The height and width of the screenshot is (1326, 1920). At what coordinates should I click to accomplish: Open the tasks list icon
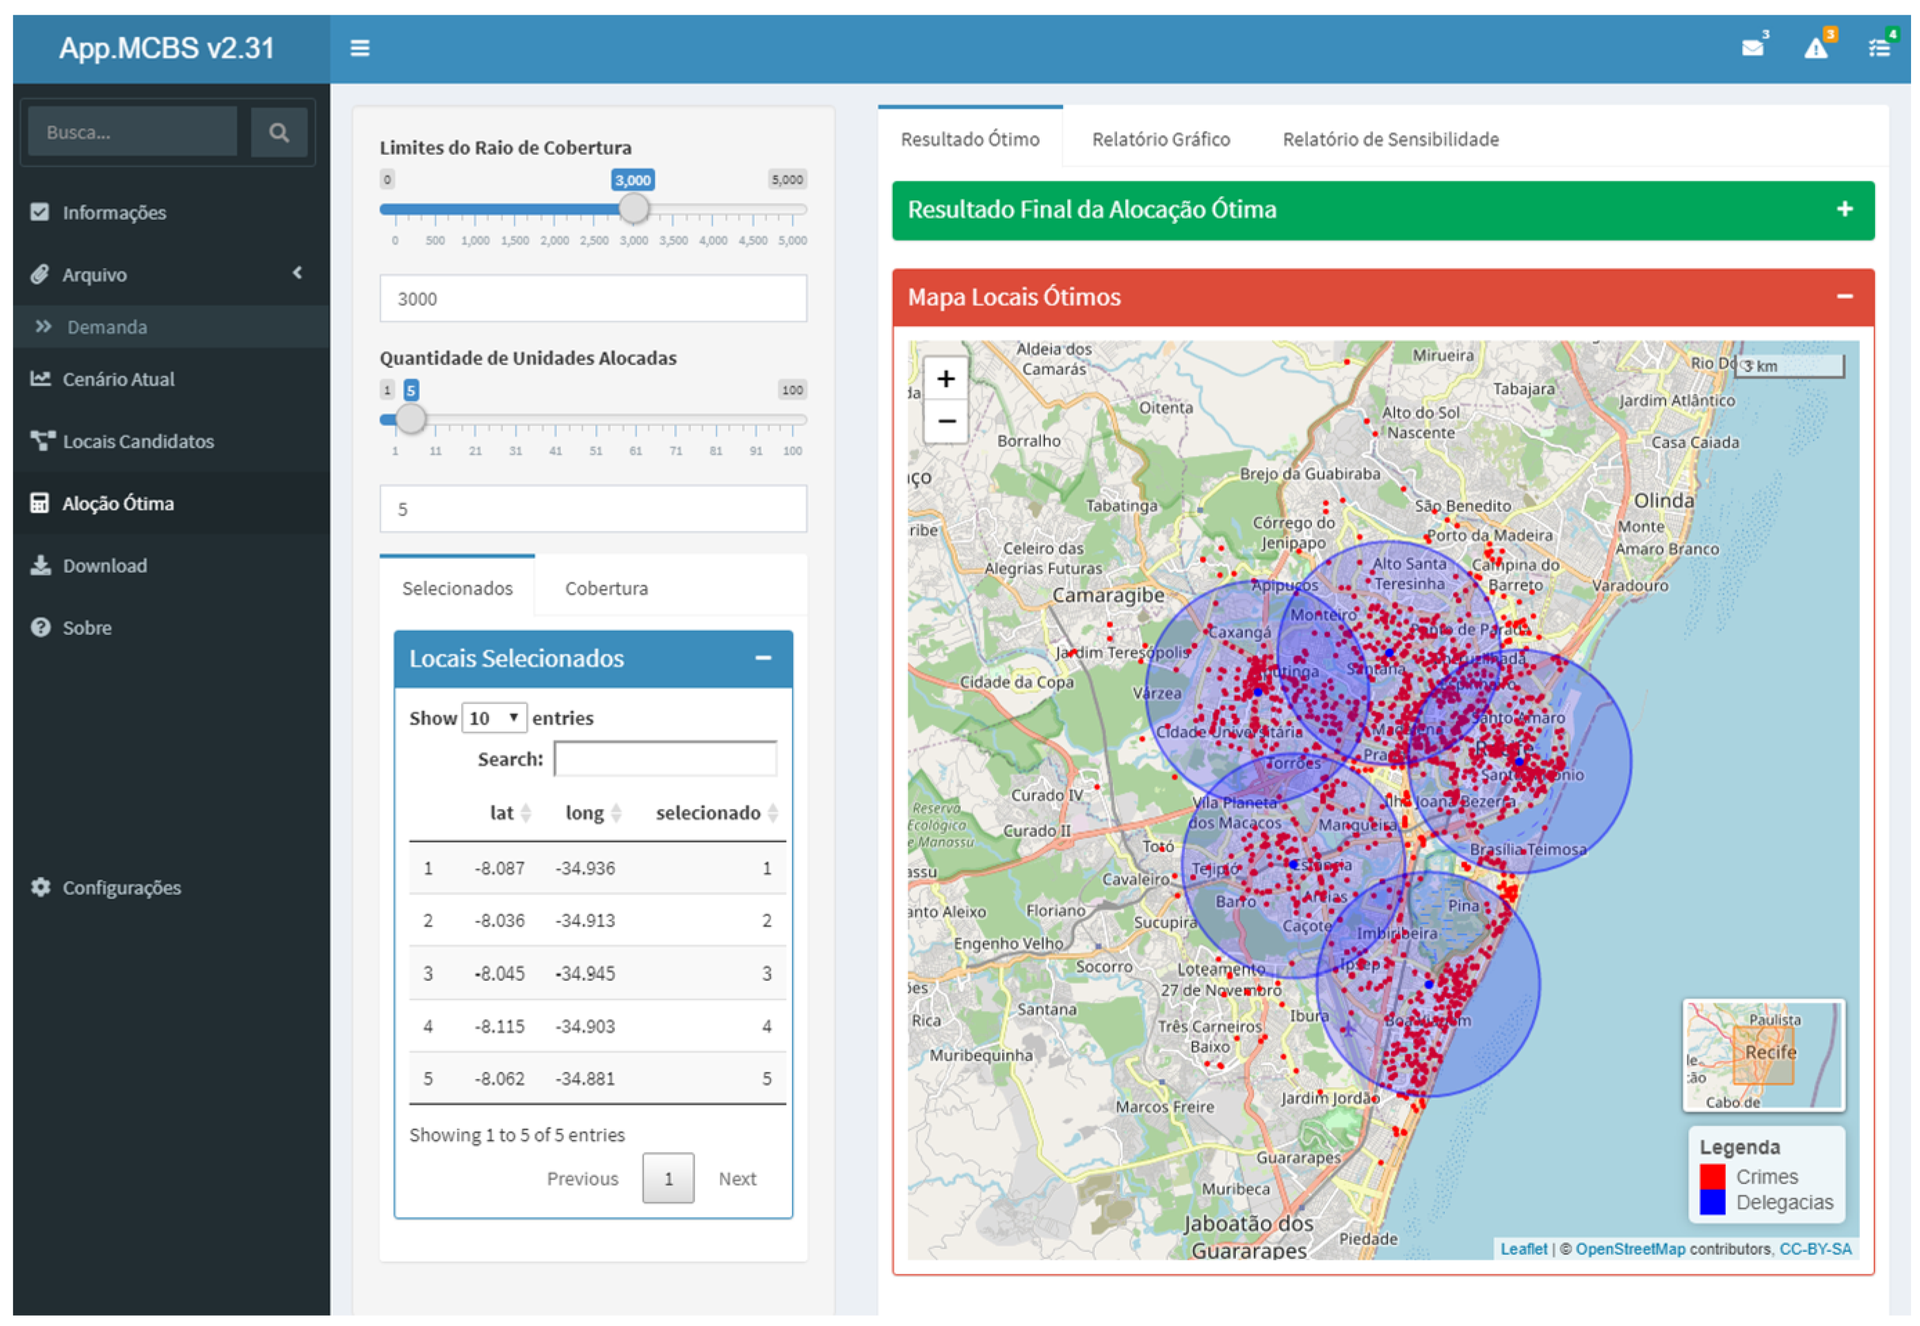click(1879, 48)
